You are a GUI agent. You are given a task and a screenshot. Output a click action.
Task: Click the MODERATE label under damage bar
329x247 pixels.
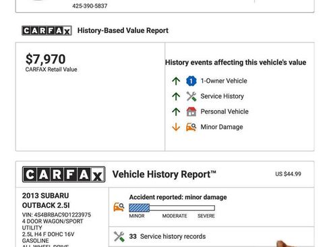pyautogui.click(x=175, y=216)
